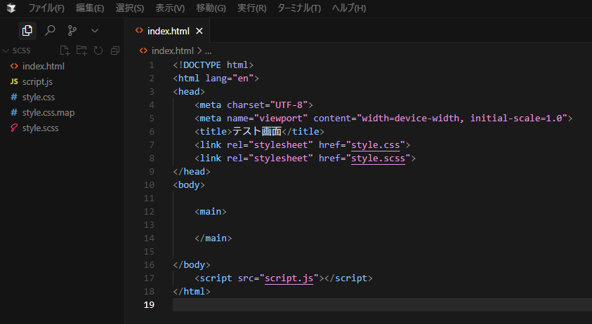Screen dimensions: 592x324
Task: Click the opening <main> tag on line 12
Action: [211, 212]
